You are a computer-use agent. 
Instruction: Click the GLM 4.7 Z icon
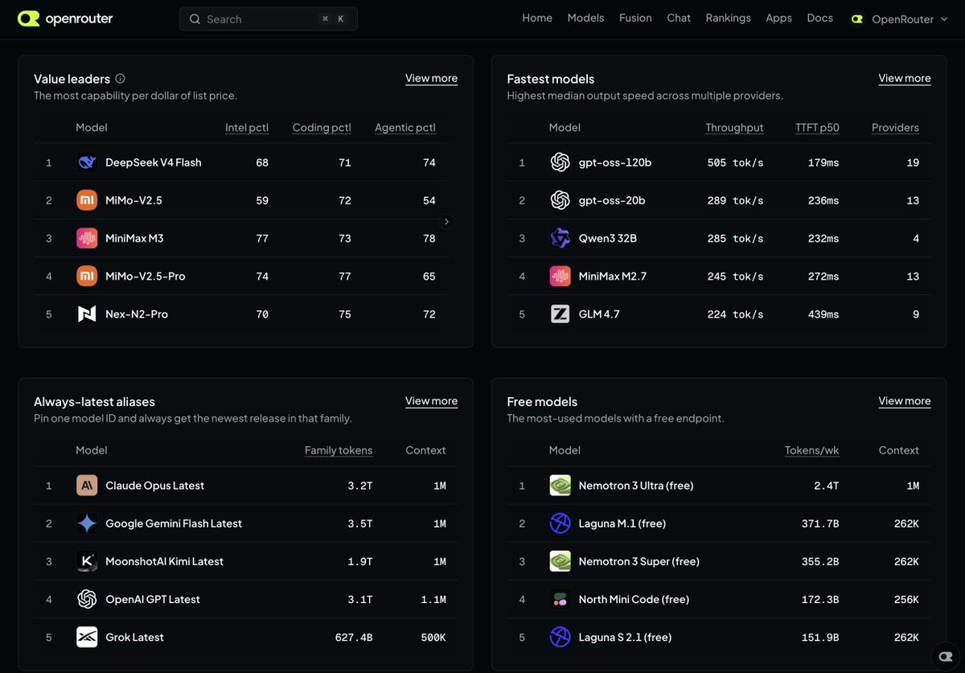560,314
